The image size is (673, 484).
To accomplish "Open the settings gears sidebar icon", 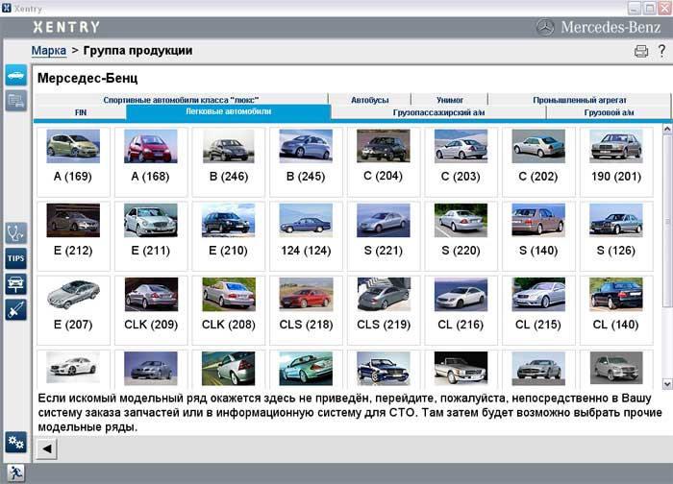I will pyautogui.click(x=15, y=442).
